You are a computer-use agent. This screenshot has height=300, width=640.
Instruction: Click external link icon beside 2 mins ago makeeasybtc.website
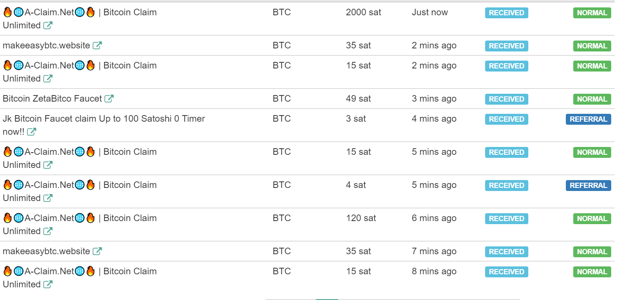point(97,45)
